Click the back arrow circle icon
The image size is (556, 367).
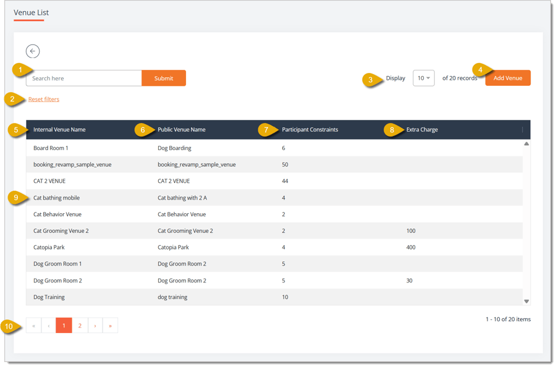click(33, 51)
